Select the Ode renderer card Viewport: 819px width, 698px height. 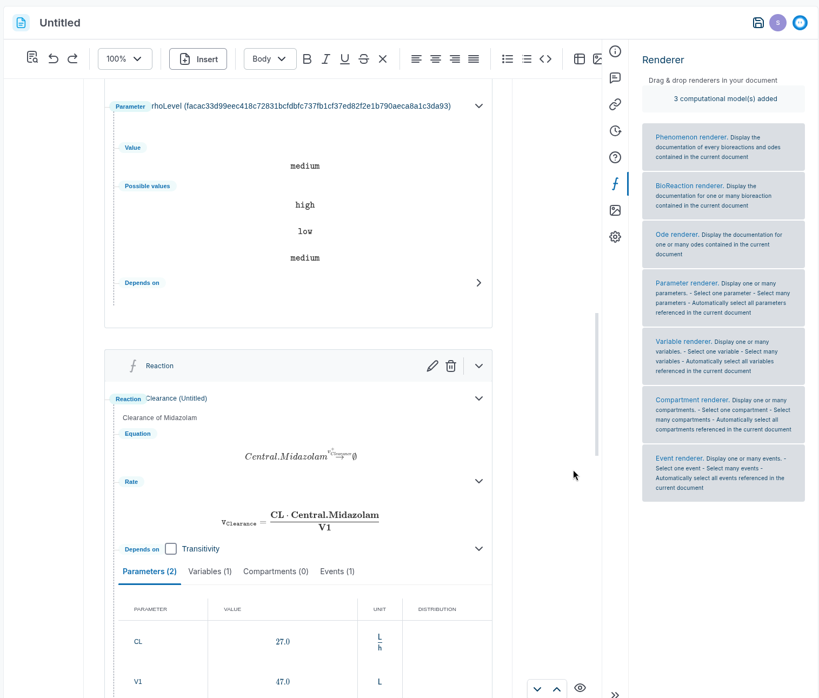(x=723, y=244)
